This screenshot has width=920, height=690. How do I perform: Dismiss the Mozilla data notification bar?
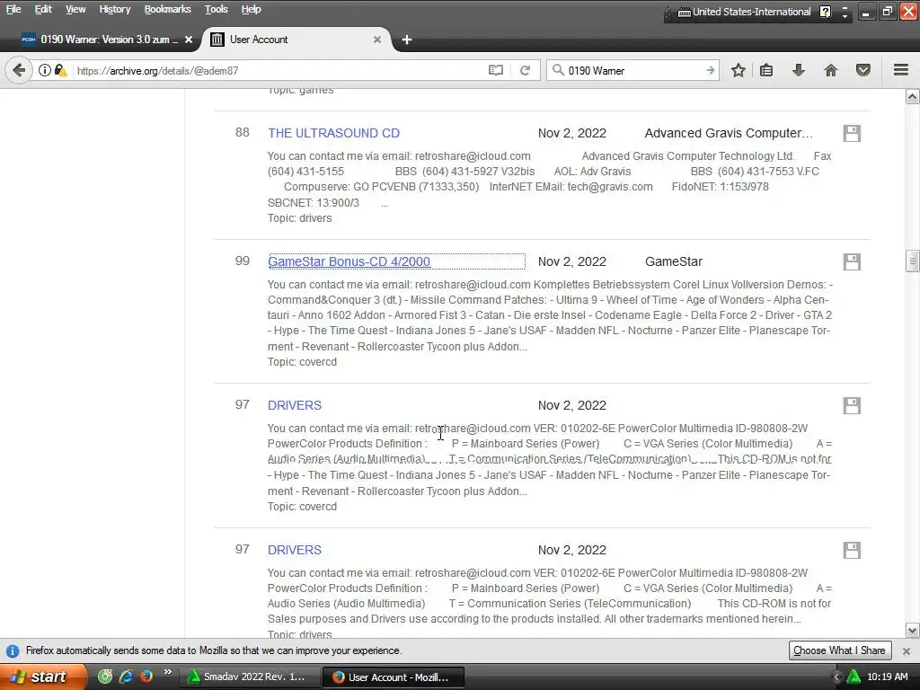click(x=907, y=650)
